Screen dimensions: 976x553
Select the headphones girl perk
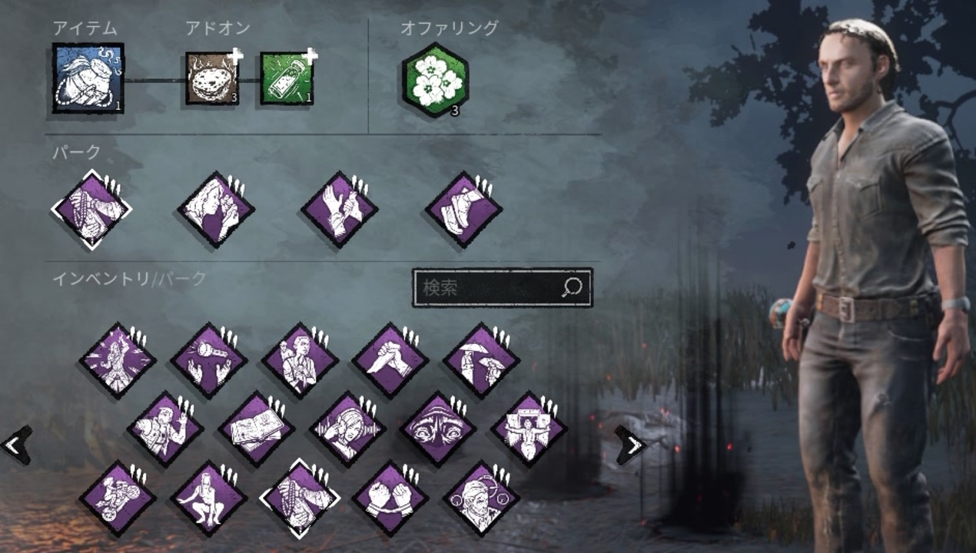pos(347,429)
